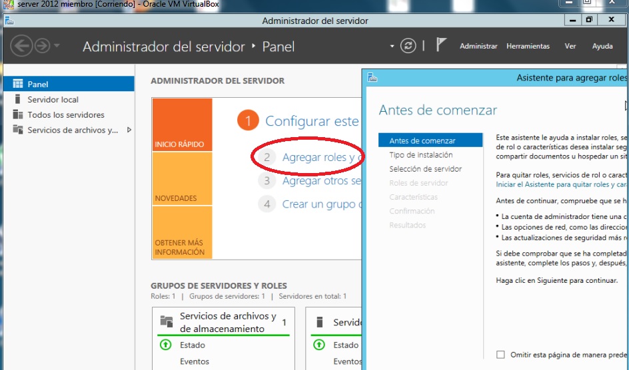Click Iniciar el Asistente para quitar roles link
The image size is (629, 370).
point(561,184)
